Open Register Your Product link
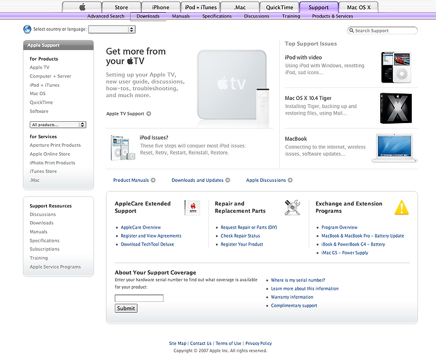Image resolution: width=436 pixels, height=357 pixels. [x=242, y=244]
